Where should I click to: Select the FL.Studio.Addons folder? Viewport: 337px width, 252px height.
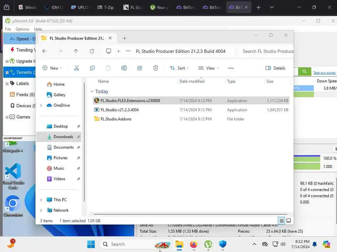tap(191, 119)
